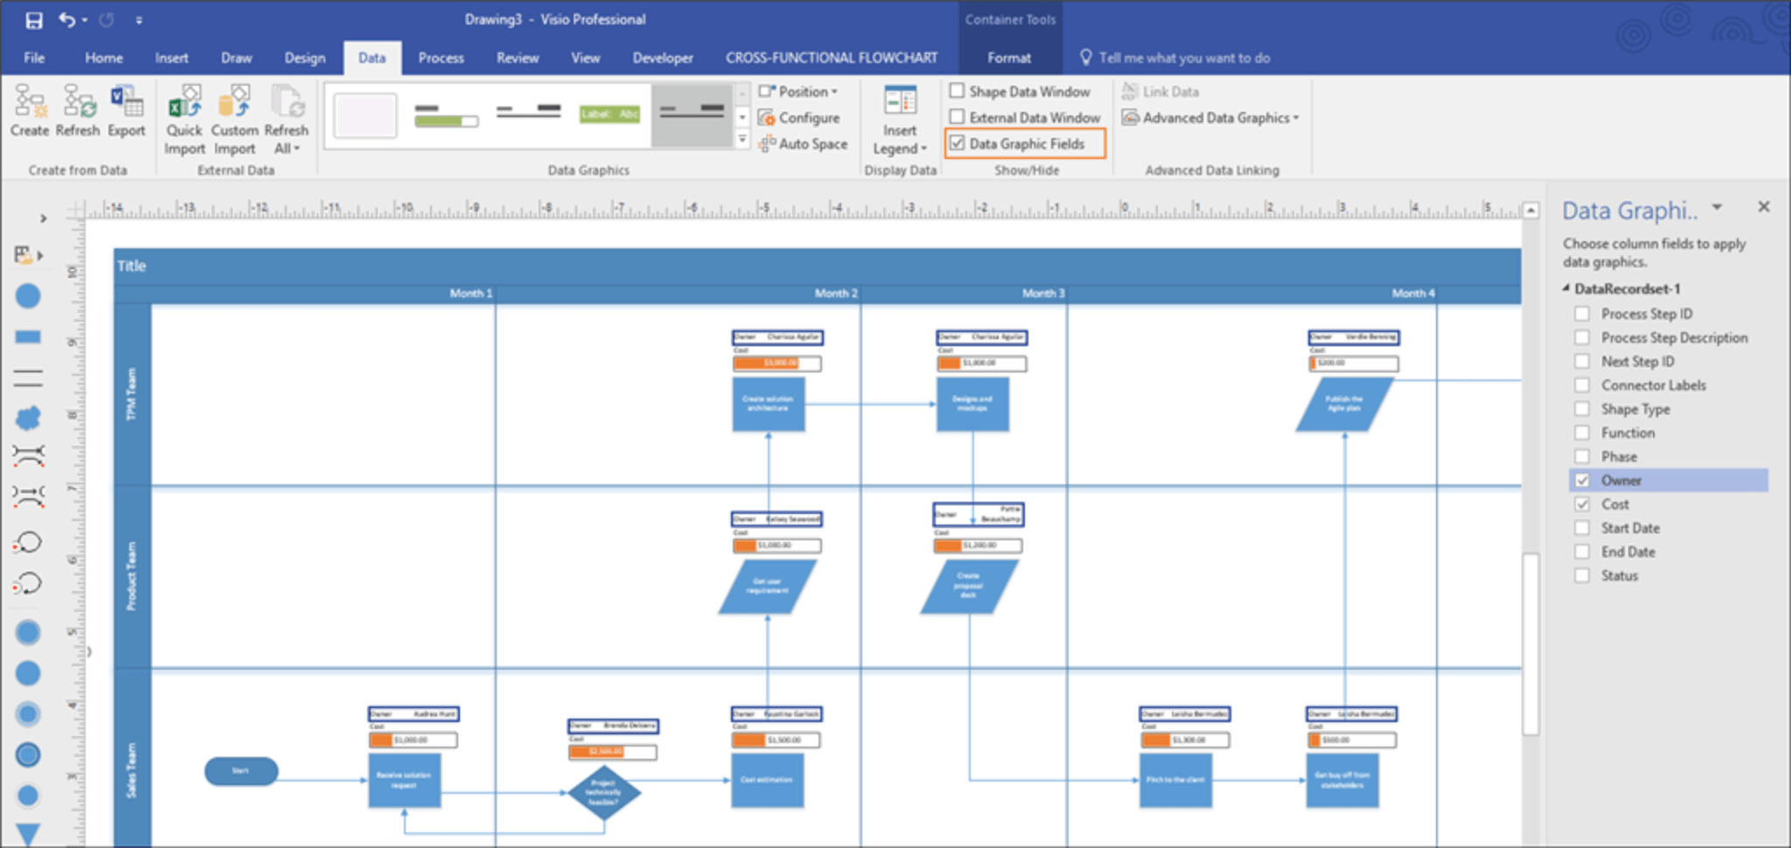
Task: Switch to the Process ribbon tab
Action: click(441, 58)
